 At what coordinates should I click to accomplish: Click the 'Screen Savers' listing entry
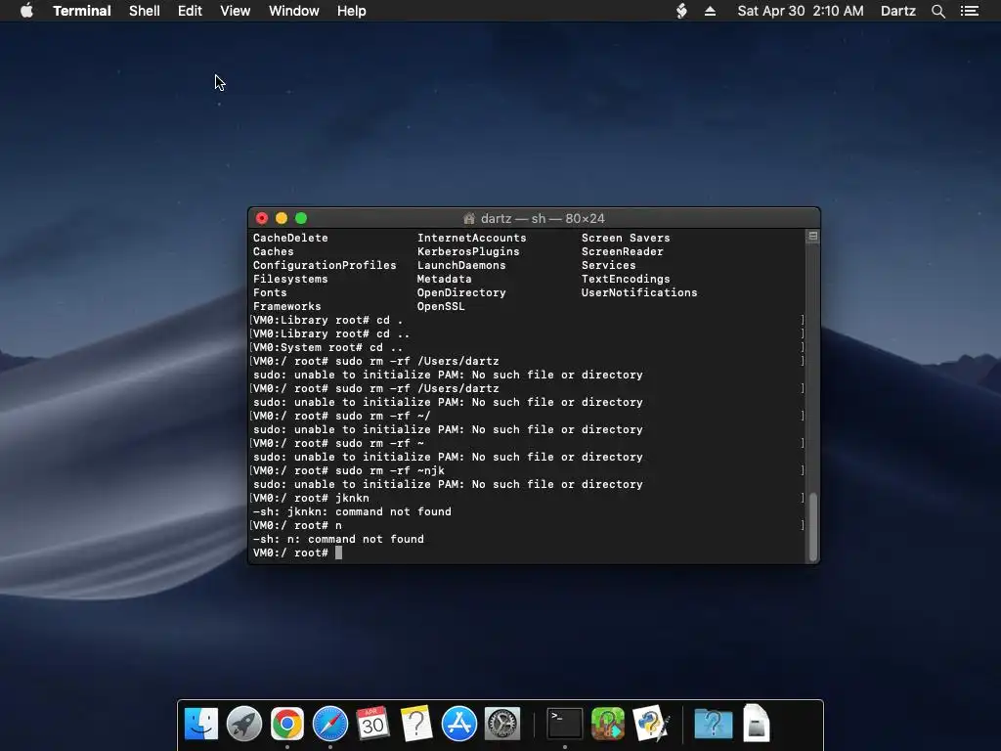coord(626,238)
